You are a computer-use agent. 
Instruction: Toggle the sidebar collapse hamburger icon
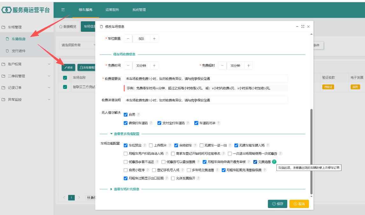point(63,10)
